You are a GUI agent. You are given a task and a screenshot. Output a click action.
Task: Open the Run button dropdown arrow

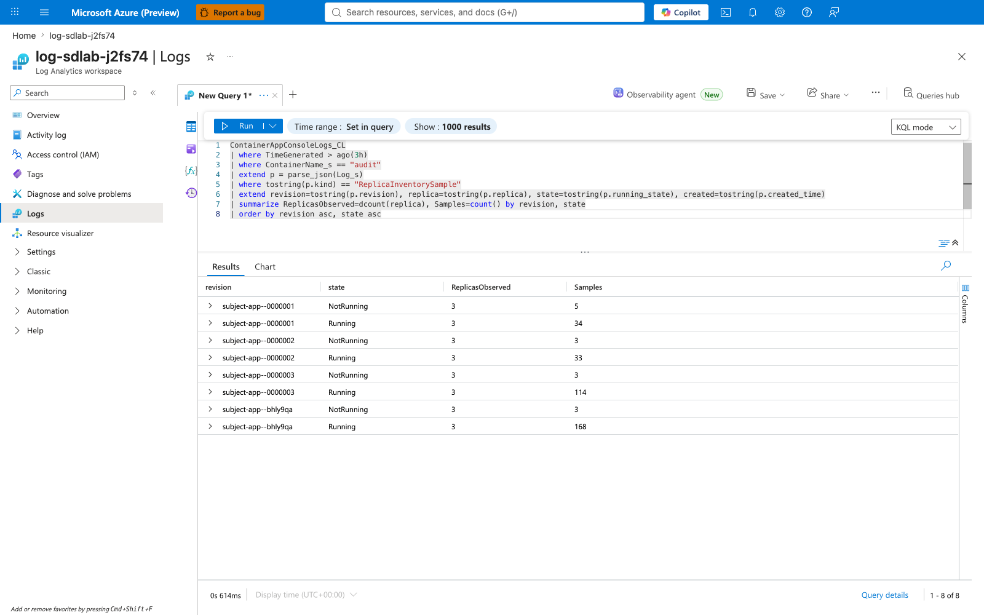273,126
